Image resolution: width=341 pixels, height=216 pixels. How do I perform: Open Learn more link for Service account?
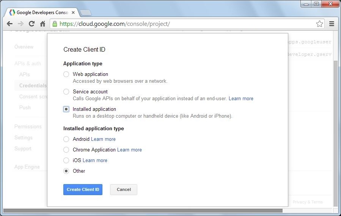pos(241,99)
